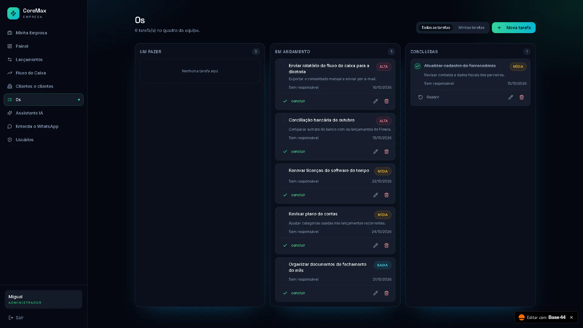
Task: Switch to the Todas as tarefas tab
Action: click(436, 28)
